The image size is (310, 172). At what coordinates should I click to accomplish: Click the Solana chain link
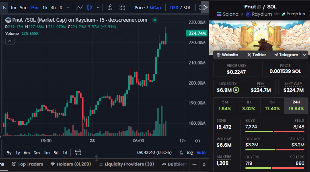(x=227, y=14)
